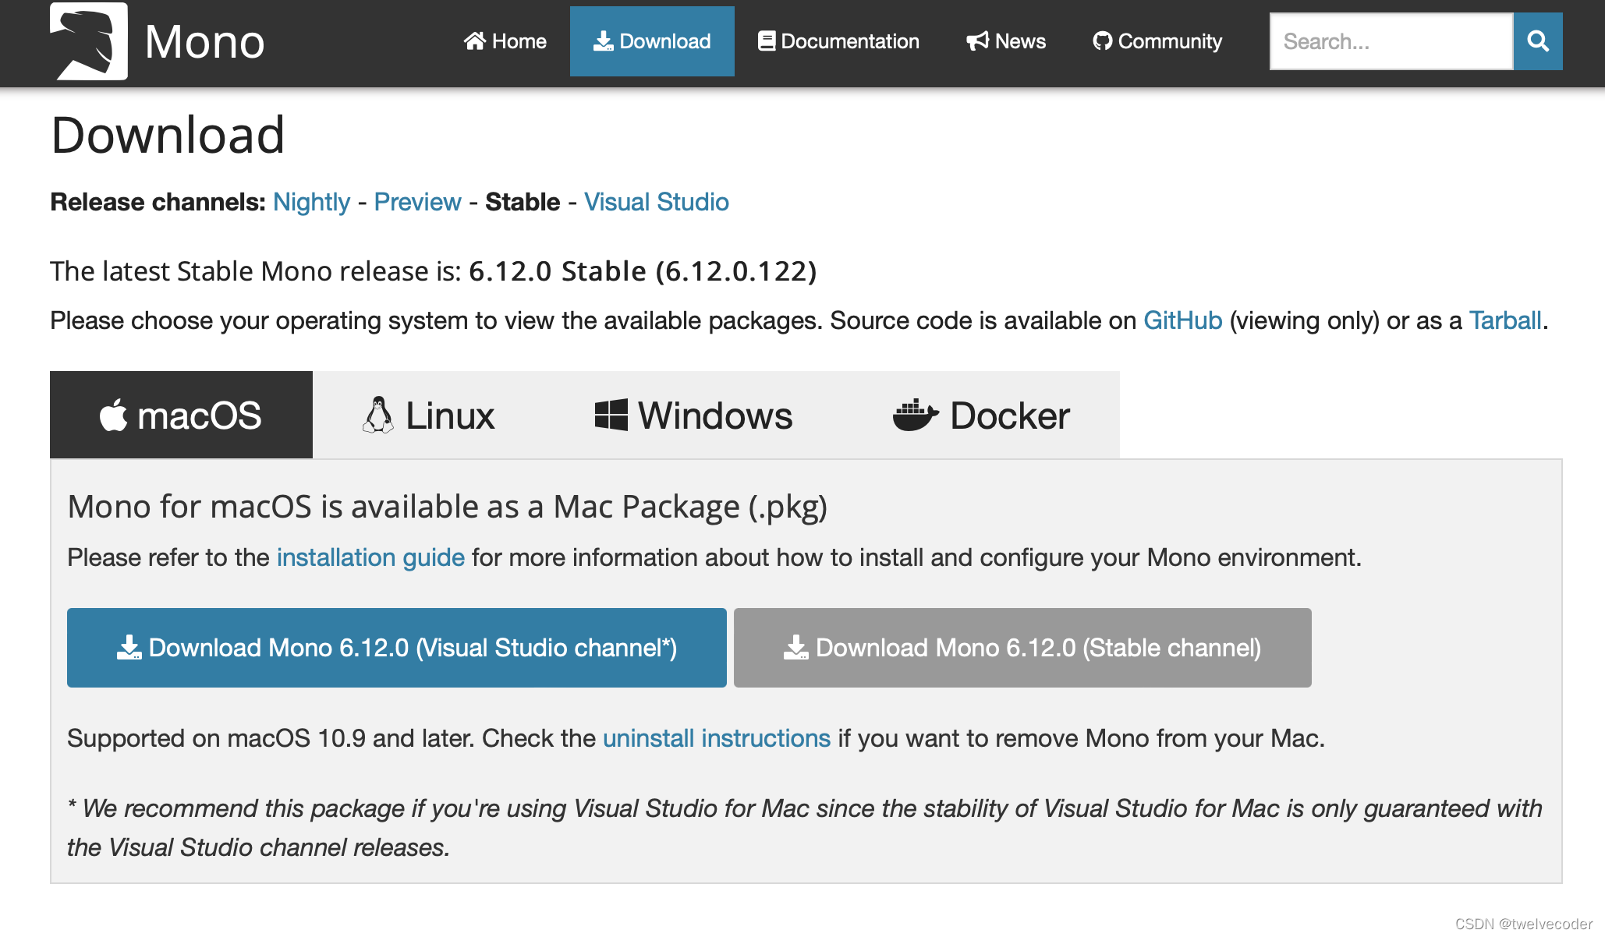Switch to the Nightly release channel
Image resolution: width=1605 pixels, height=937 pixels.
tap(311, 202)
